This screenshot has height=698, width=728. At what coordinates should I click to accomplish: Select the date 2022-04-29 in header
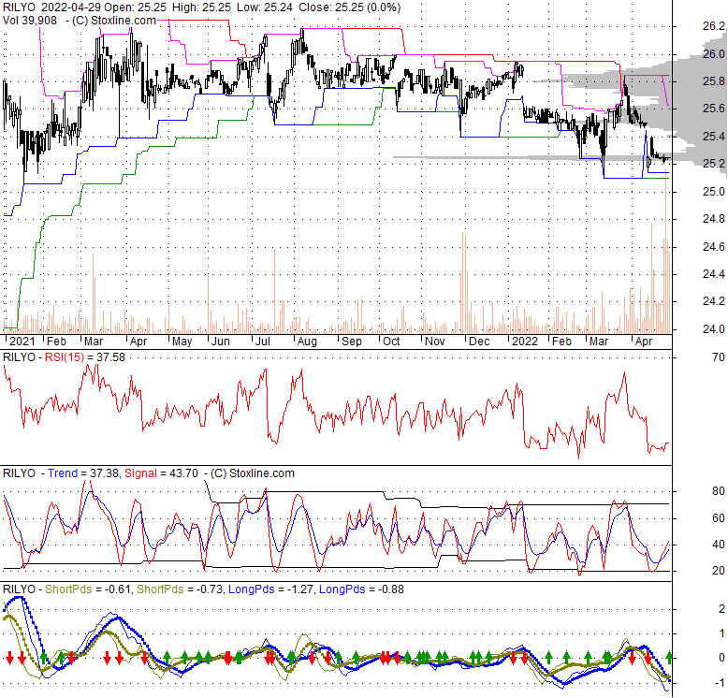click(71, 7)
